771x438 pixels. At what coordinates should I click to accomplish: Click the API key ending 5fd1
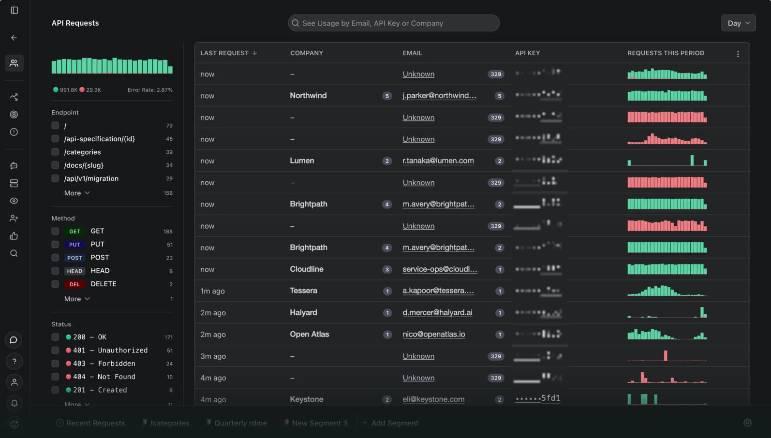tap(537, 398)
